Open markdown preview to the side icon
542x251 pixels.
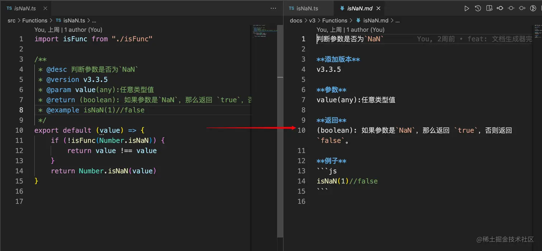[489, 8]
